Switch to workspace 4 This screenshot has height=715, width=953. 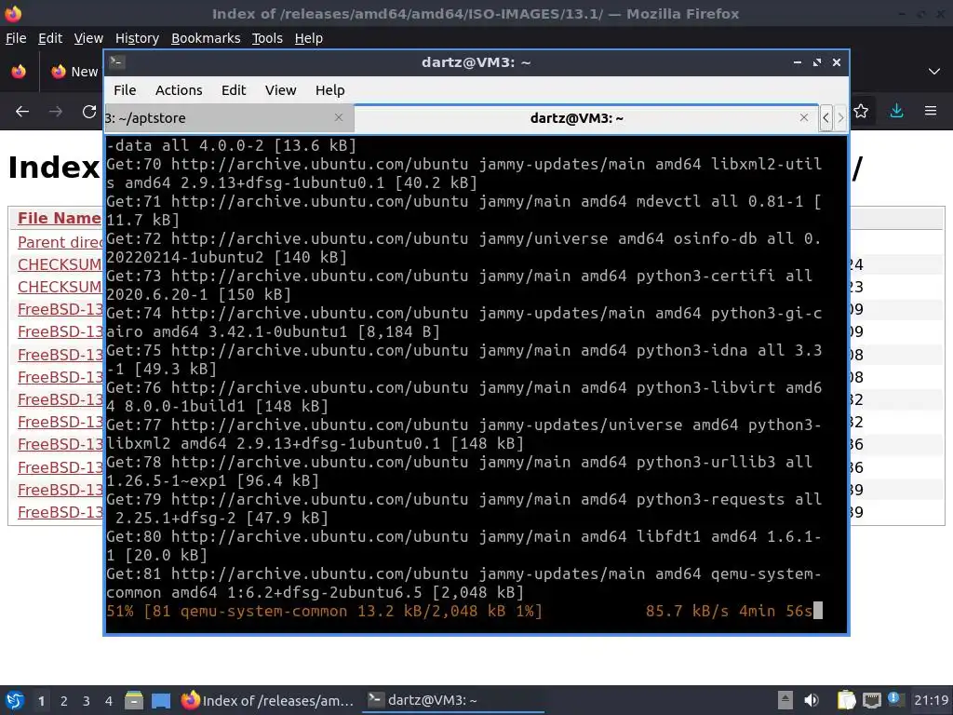(x=108, y=701)
